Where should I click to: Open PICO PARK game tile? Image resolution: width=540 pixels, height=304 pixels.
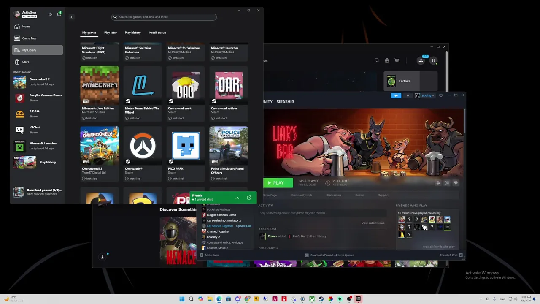186,154
